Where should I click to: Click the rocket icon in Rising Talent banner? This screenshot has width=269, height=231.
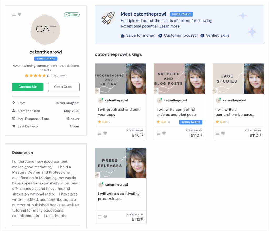click(108, 18)
